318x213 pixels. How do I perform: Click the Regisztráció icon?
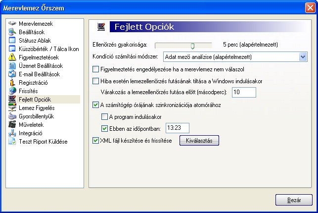coord(12,82)
